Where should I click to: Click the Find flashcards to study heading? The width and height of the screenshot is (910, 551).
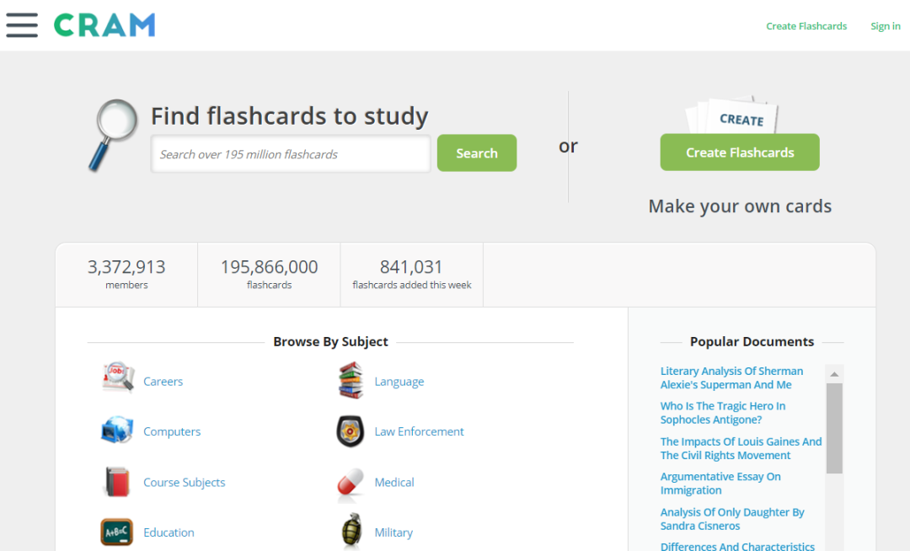(290, 116)
